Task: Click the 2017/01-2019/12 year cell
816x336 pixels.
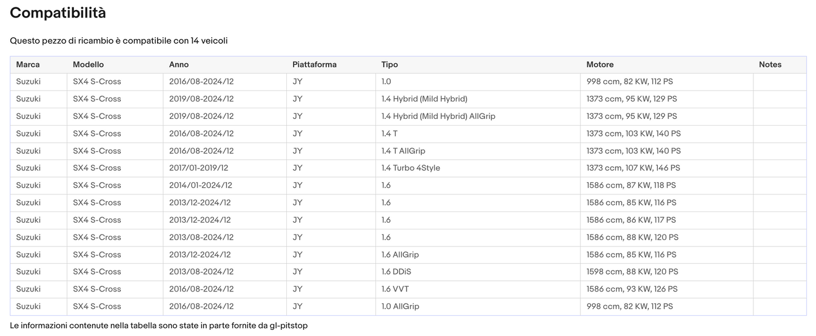Action: 199,168
